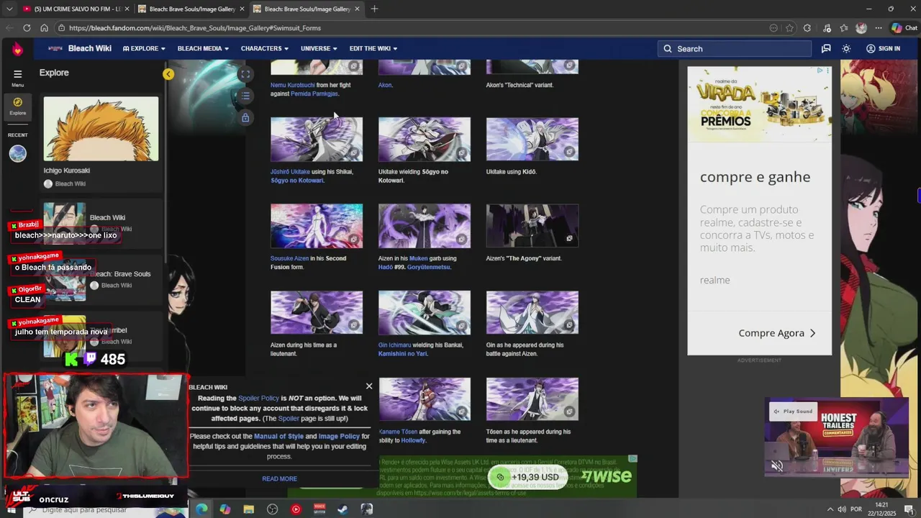Open the Pernida Parnkgjas link
This screenshot has width=921, height=518.
(x=314, y=94)
